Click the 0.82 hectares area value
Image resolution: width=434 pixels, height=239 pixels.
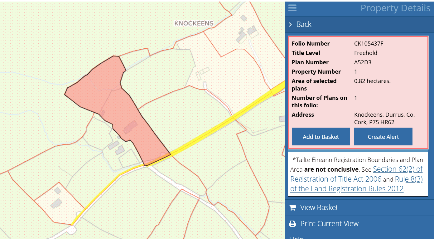372,81
